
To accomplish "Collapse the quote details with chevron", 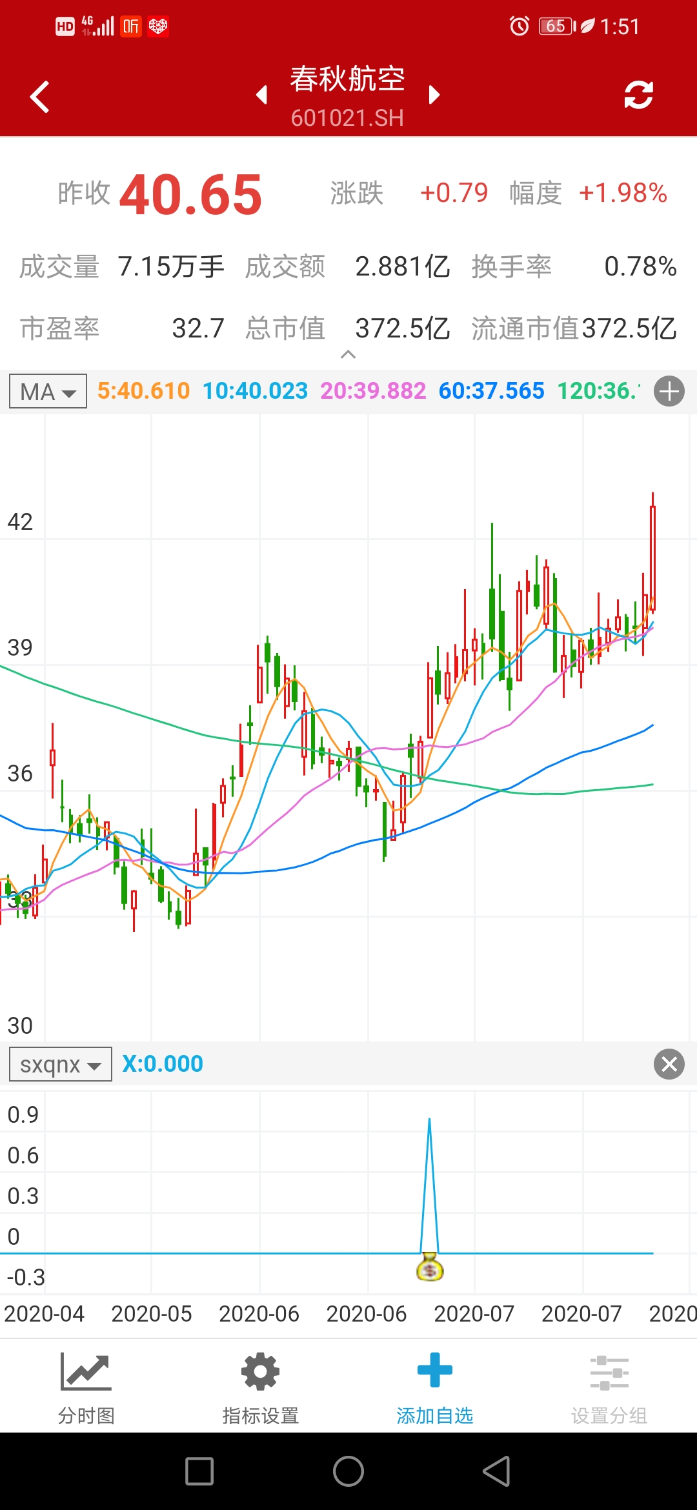I will click(x=348, y=354).
